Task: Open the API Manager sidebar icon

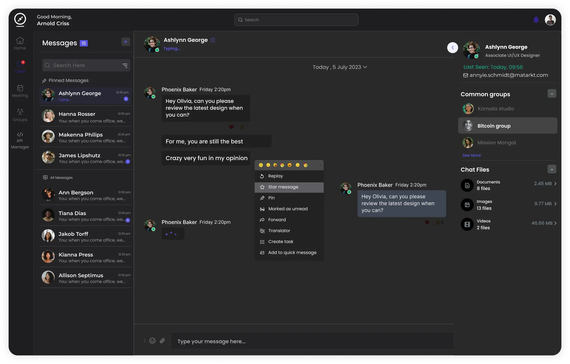Action: (x=20, y=140)
